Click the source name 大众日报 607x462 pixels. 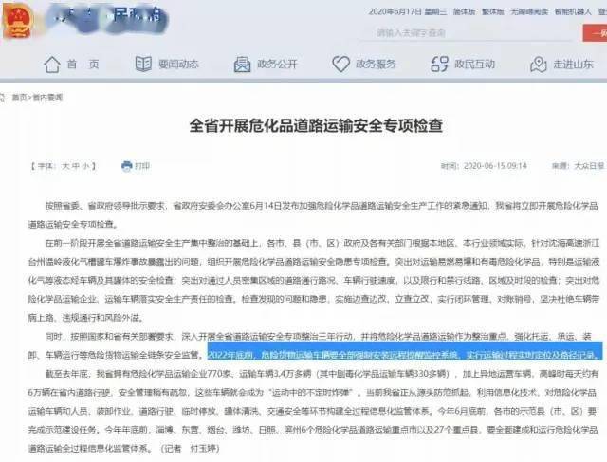click(589, 166)
